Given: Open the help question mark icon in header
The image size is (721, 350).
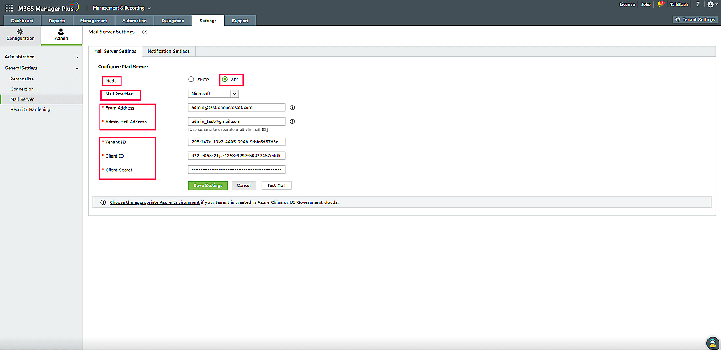Looking at the screenshot, I should coord(698,5).
